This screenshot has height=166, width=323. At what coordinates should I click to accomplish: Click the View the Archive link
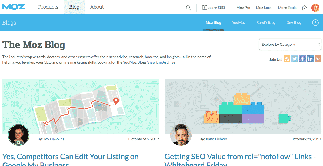coord(161,62)
